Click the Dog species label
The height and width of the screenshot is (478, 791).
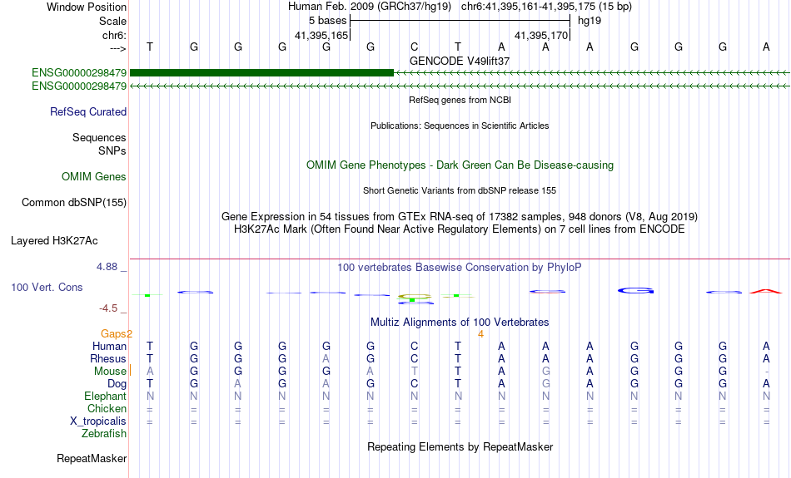[x=117, y=384]
